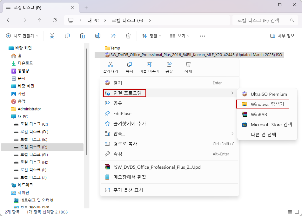Toggle the 세부 정보 details pane
The height and width of the screenshot is (216, 302).
click(282, 36)
